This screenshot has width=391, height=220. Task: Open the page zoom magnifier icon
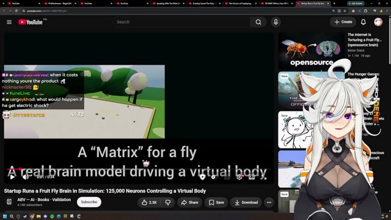pos(334,11)
